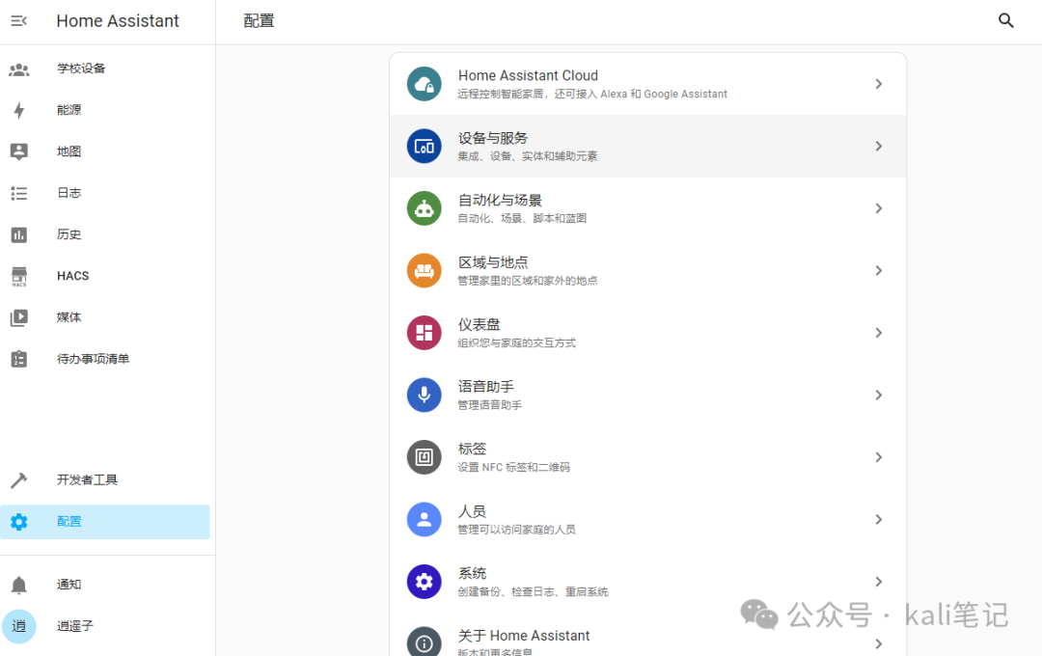The width and height of the screenshot is (1042, 656).
Task: Click the 人员 person icon
Action: (424, 519)
